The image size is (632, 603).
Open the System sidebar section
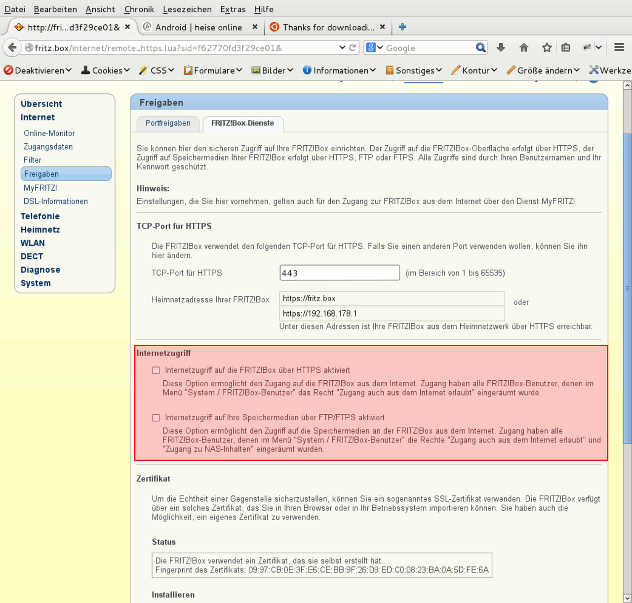36,283
